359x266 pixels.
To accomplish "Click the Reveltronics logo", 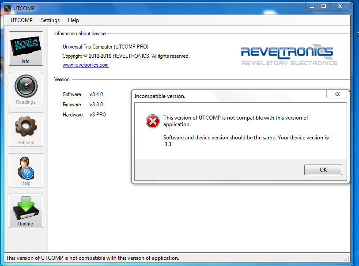I will coord(289,55).
